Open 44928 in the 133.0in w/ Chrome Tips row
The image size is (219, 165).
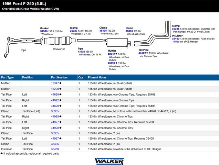coord(55,117)
